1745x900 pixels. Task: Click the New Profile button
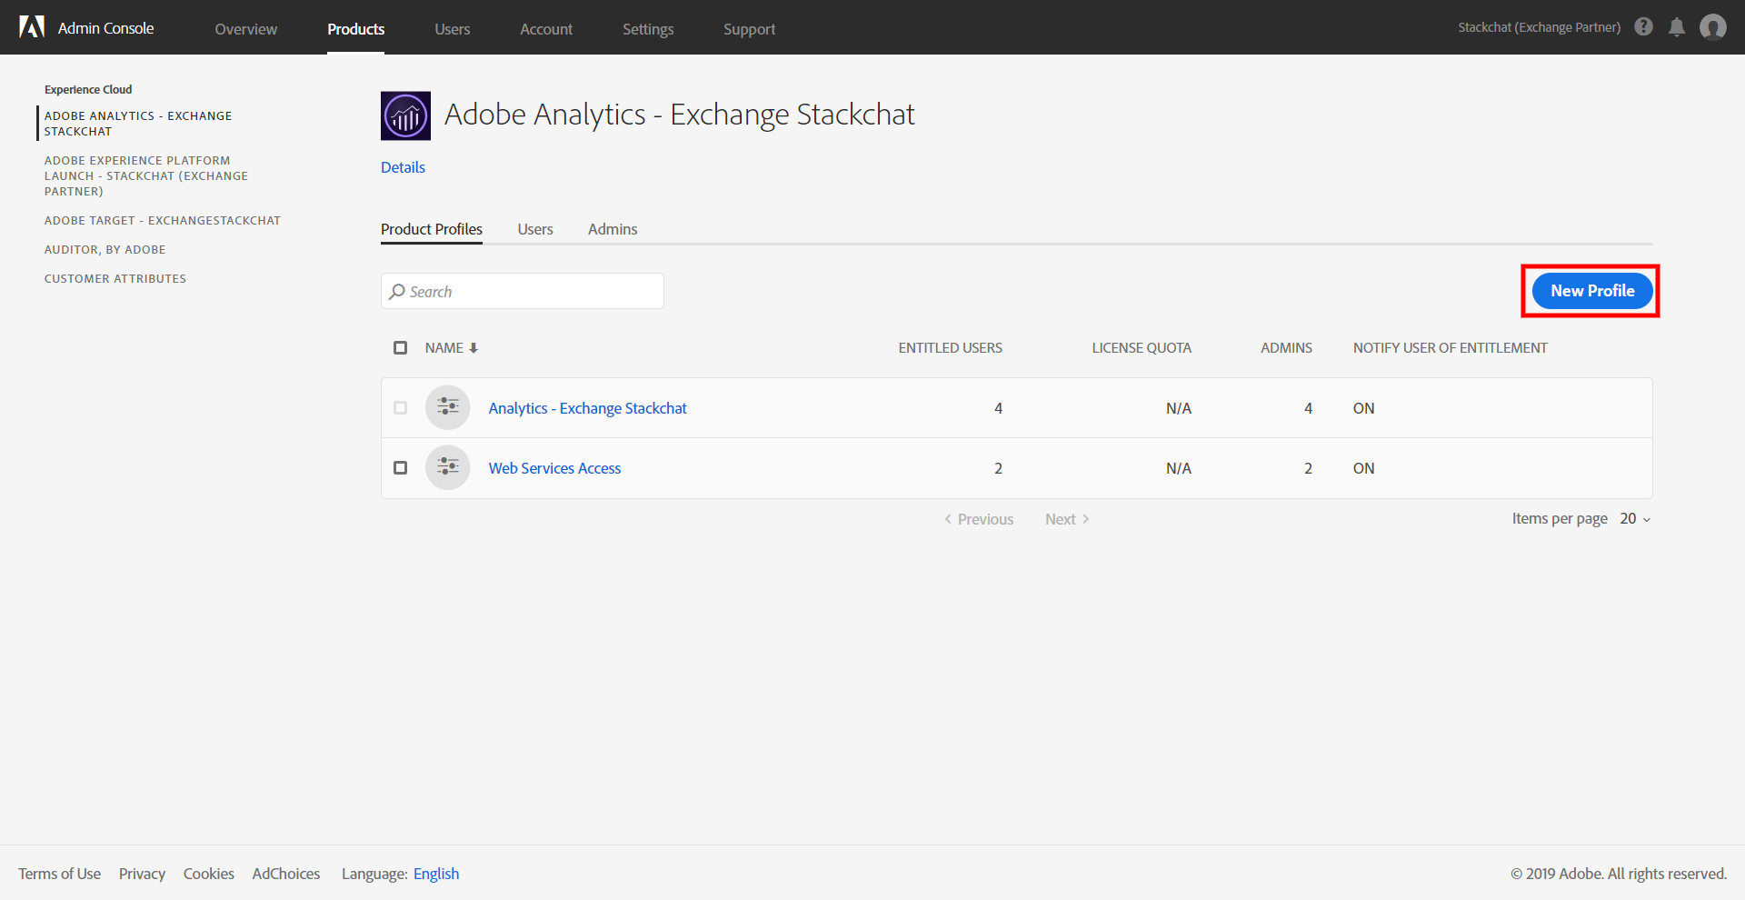1592,291
